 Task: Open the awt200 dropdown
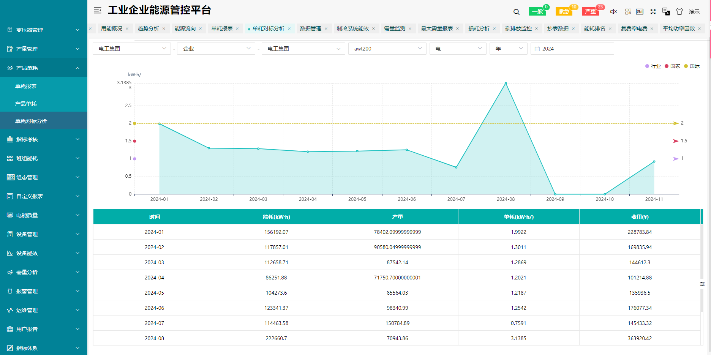pos(387,49)
